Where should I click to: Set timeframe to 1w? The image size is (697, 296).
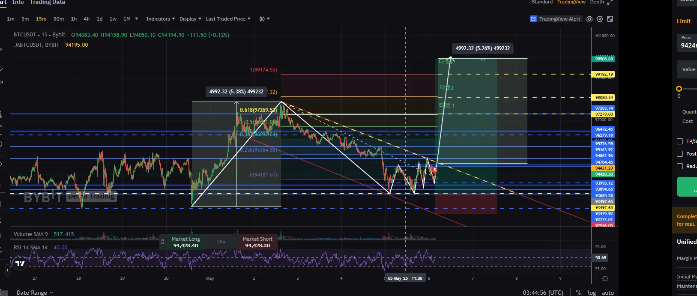[113, 19]
